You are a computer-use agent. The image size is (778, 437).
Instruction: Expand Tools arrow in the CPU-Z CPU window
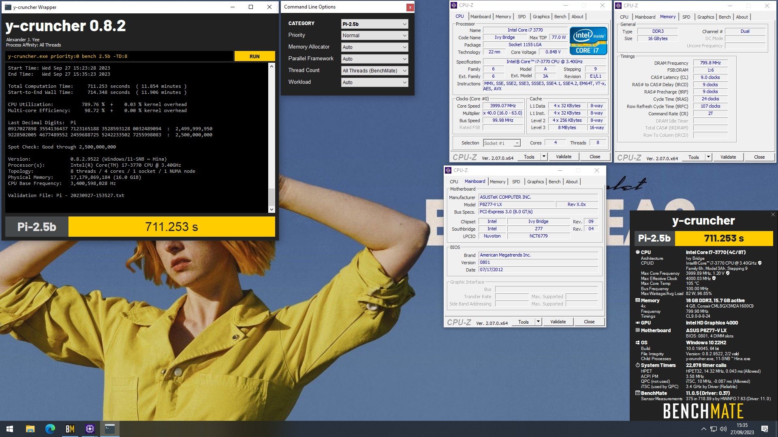[x=544, y=157]
